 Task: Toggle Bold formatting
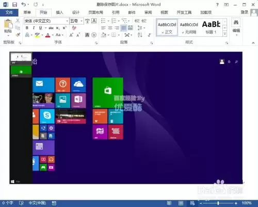click(27, 28)
